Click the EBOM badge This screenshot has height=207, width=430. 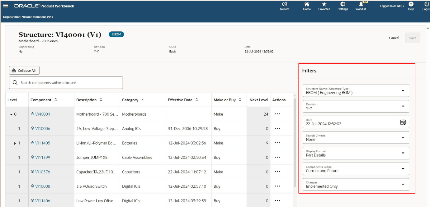(x=116, y=34)
